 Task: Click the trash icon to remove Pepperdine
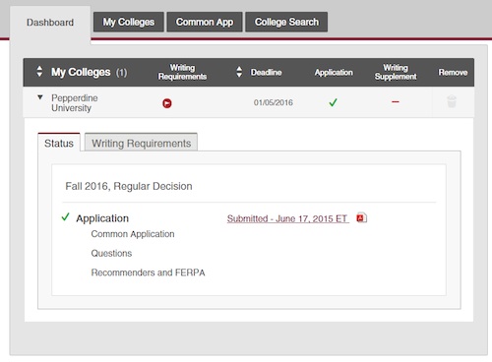tap(452, 101)
